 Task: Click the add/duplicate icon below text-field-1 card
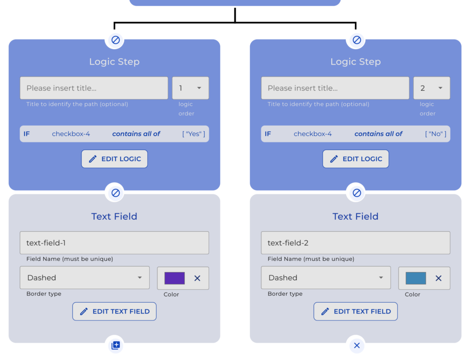[115, 345]
